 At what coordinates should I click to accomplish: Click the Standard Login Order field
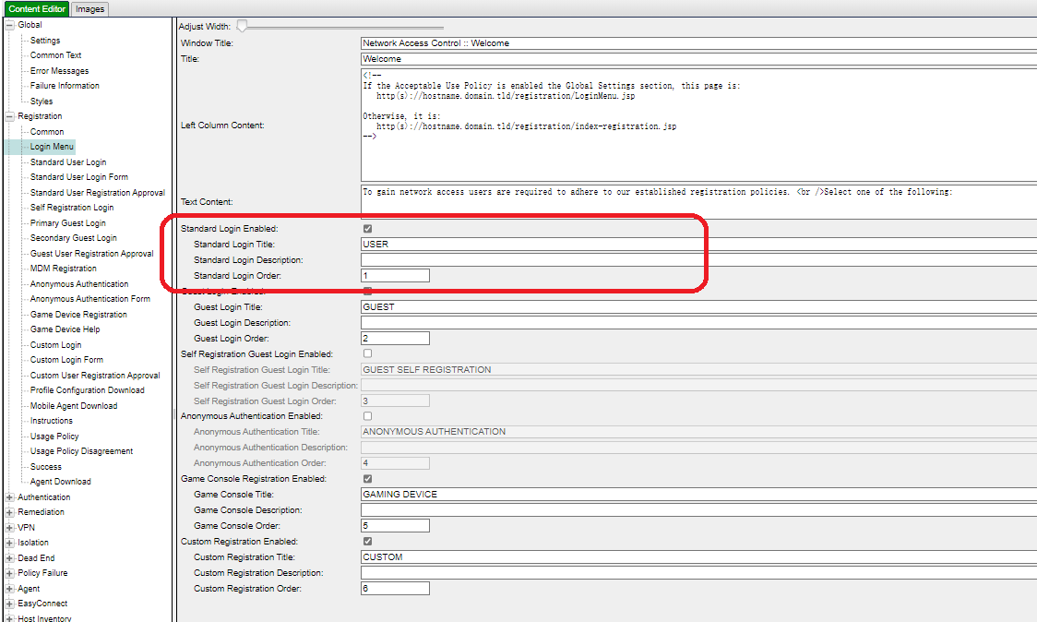coord(395,275)
